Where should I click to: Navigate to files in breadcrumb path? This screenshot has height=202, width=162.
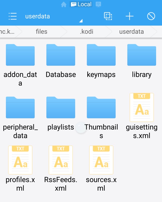click(x=41, y=32)
